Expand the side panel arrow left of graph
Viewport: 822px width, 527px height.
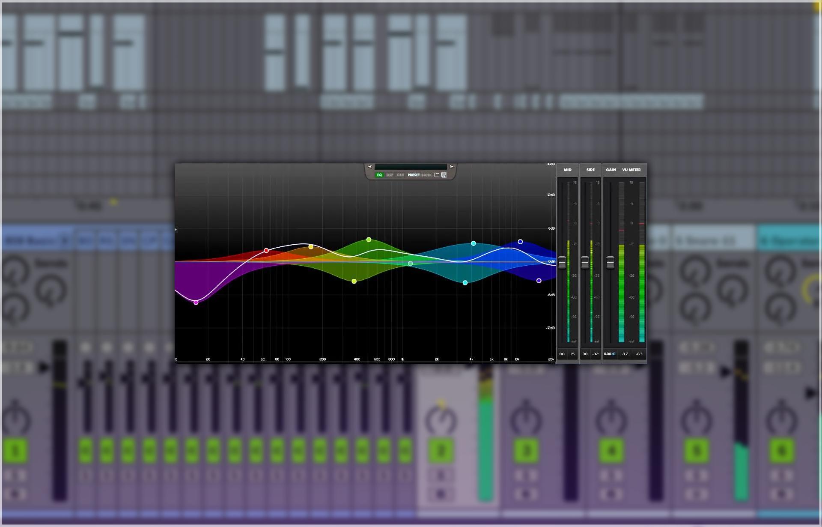point(176,230)
